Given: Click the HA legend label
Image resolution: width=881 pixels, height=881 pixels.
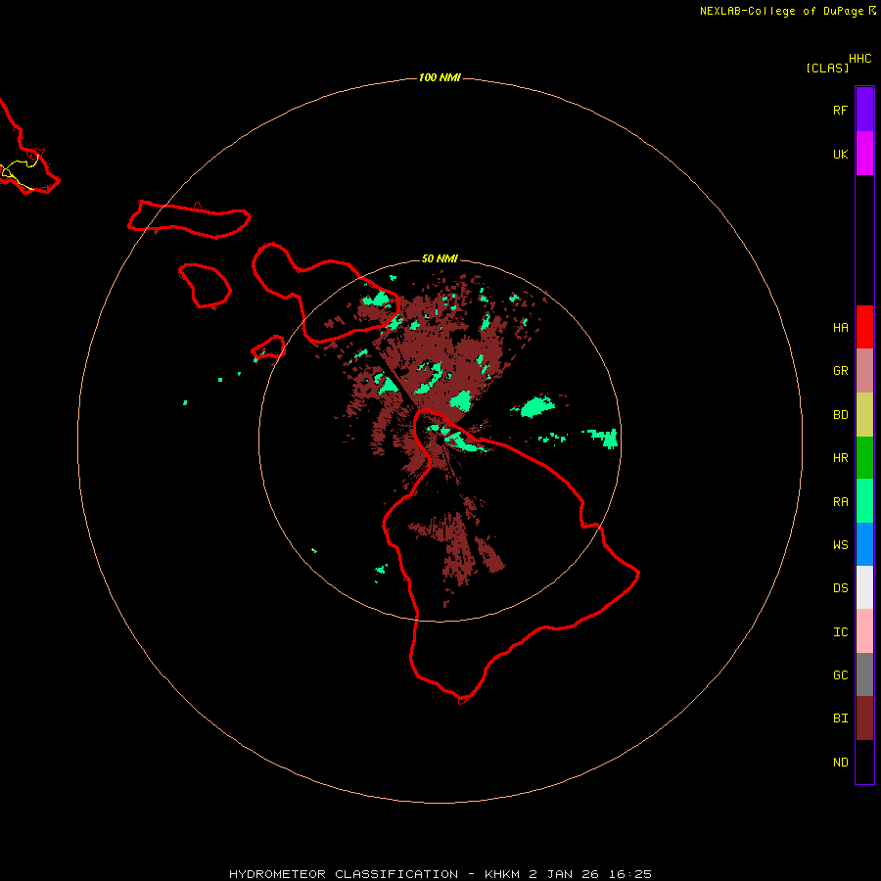Looking at the screenshot, I should point(840,327).
